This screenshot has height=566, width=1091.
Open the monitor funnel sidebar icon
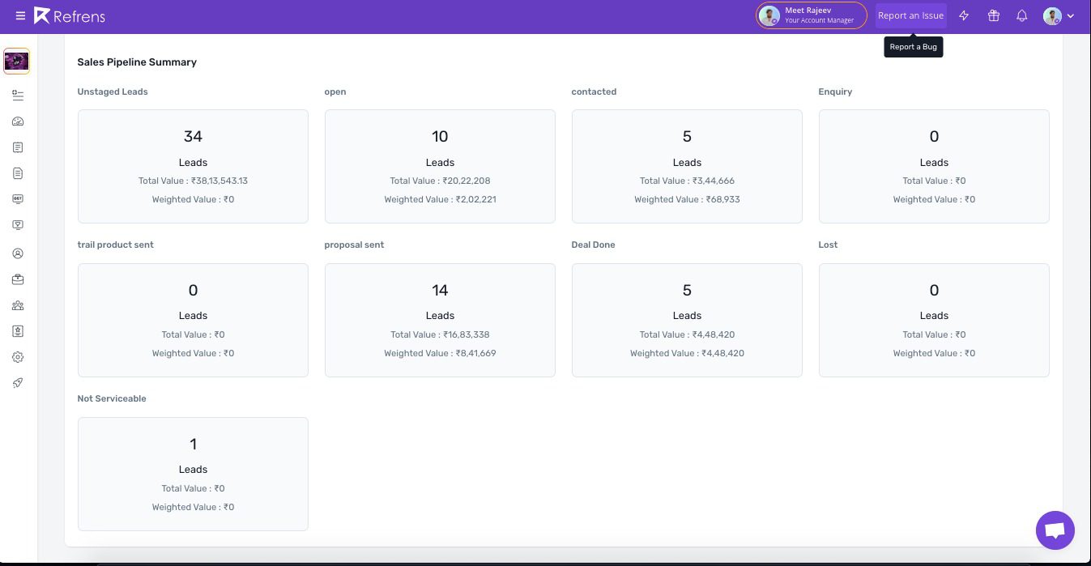pyautogui.click(x=18, y=225)
